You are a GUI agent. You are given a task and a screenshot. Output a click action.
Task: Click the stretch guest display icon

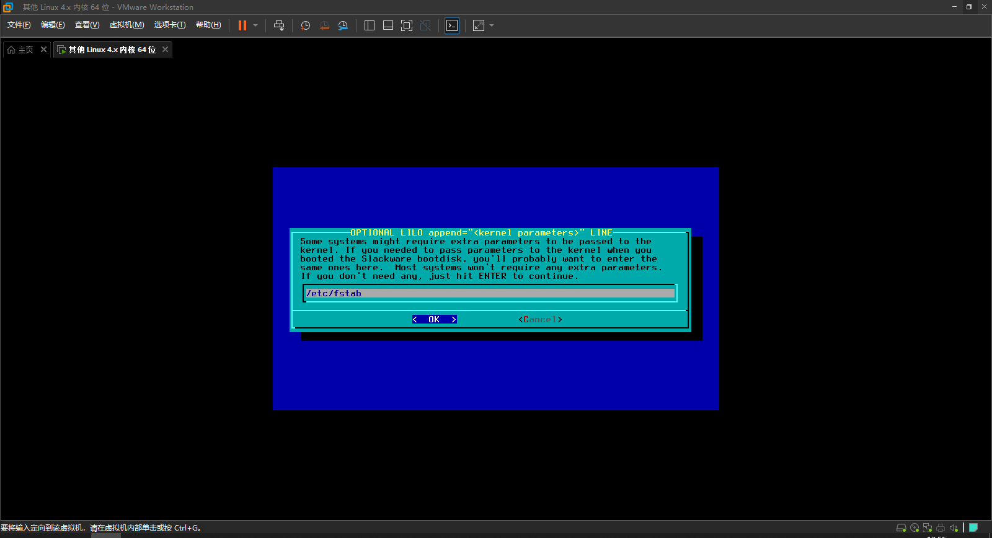479,25
